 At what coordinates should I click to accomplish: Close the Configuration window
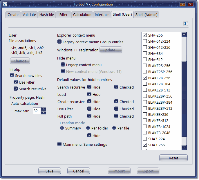tap(190, 4)
